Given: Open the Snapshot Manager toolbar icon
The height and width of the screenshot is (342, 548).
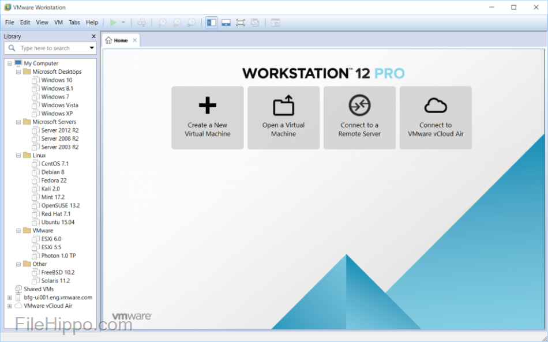Looking at the screenshot, I should coord(191,22).
